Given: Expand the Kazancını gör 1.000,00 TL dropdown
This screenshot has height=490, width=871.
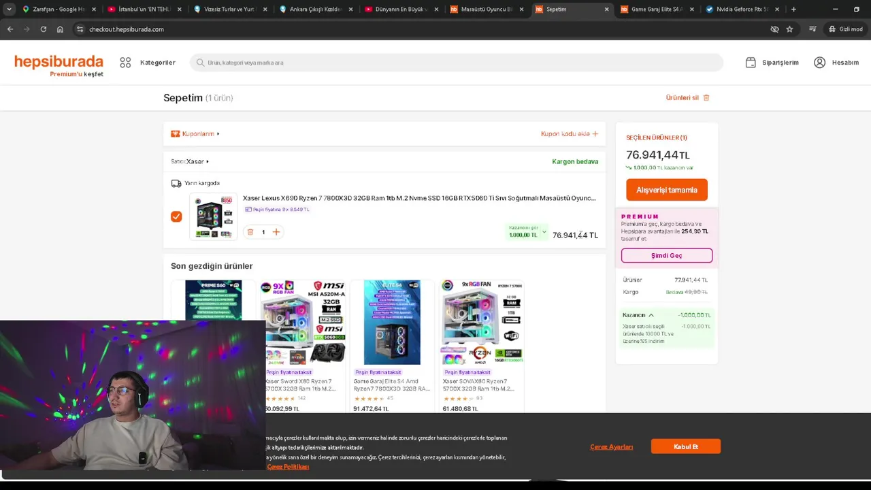Looking at the screenshot, I should [526, 231].
